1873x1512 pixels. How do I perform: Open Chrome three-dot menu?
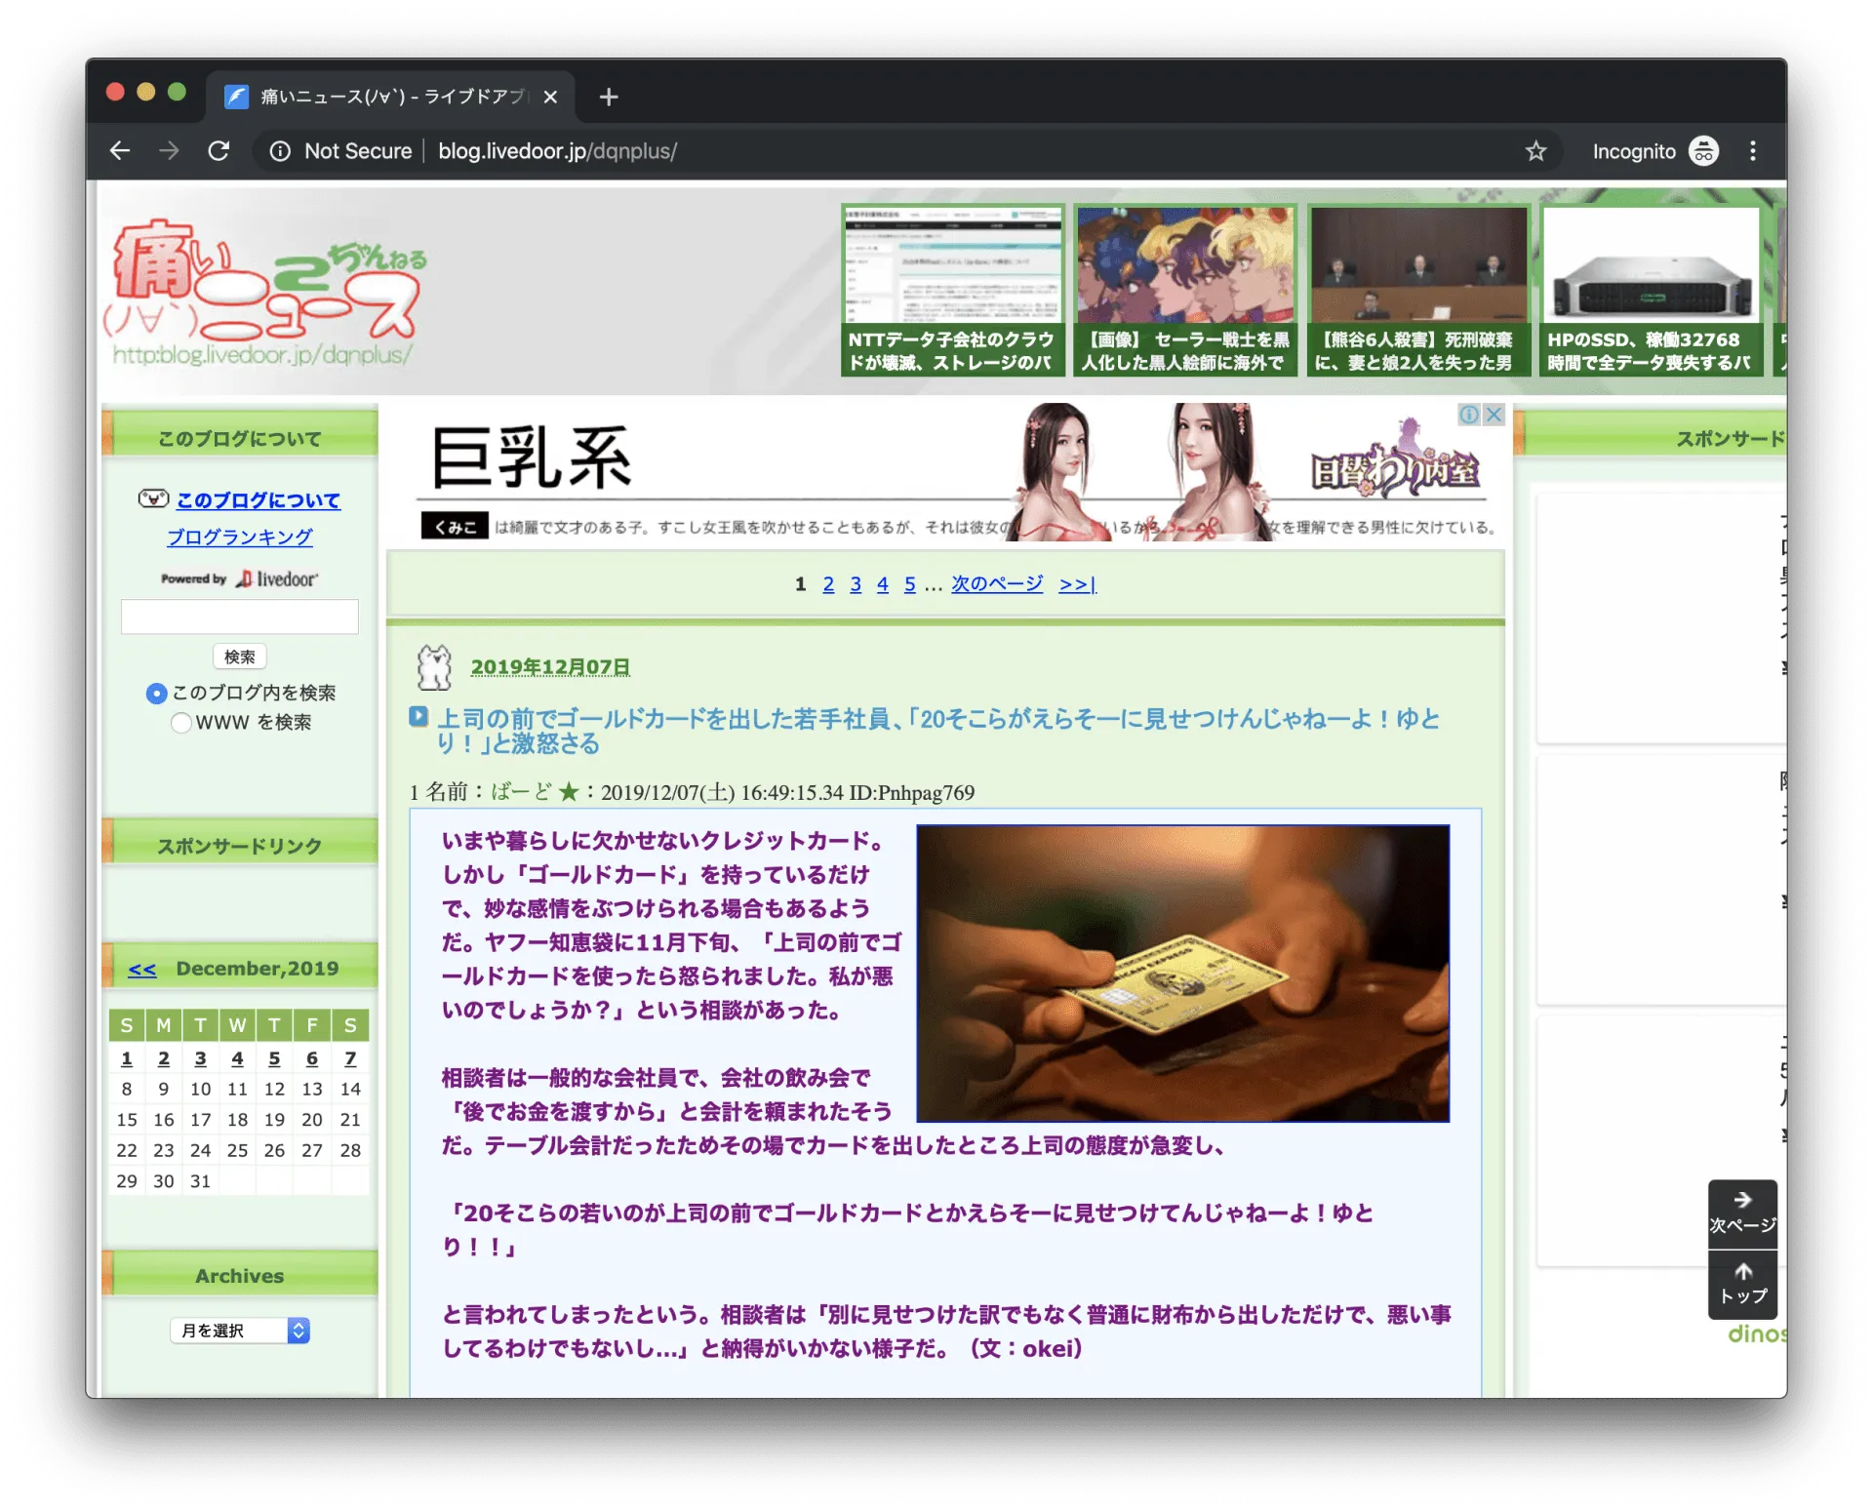pyautogui.click(x=1752, y=151)
